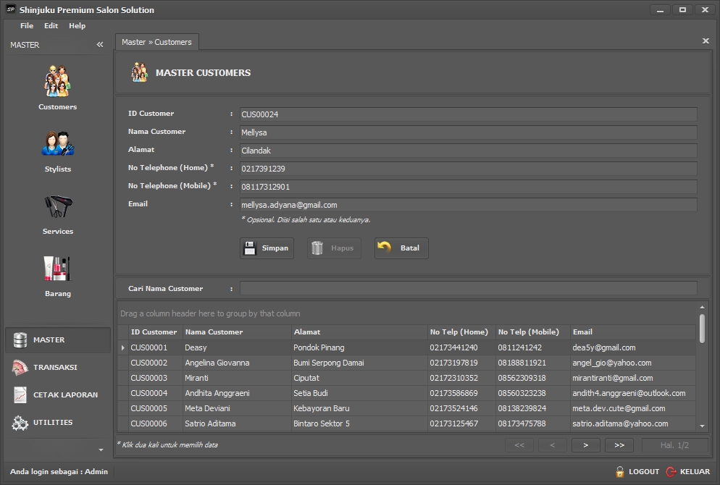Screen dimensions: 720x485
Task: Click the LOGOUT padlock icon
Action: pos(620,471)
